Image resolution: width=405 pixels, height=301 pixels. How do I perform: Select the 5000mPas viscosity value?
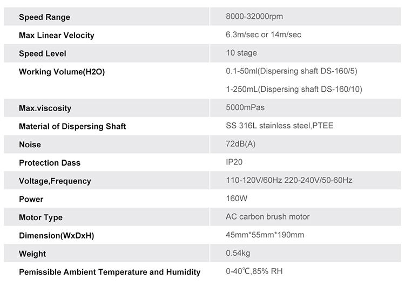[x=245, y=107]
